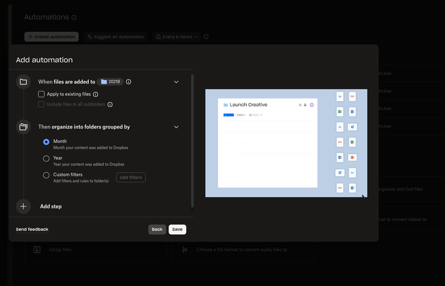Check Apply to existing files
This screenshot has height=286, width=445.
pos(41,94)
